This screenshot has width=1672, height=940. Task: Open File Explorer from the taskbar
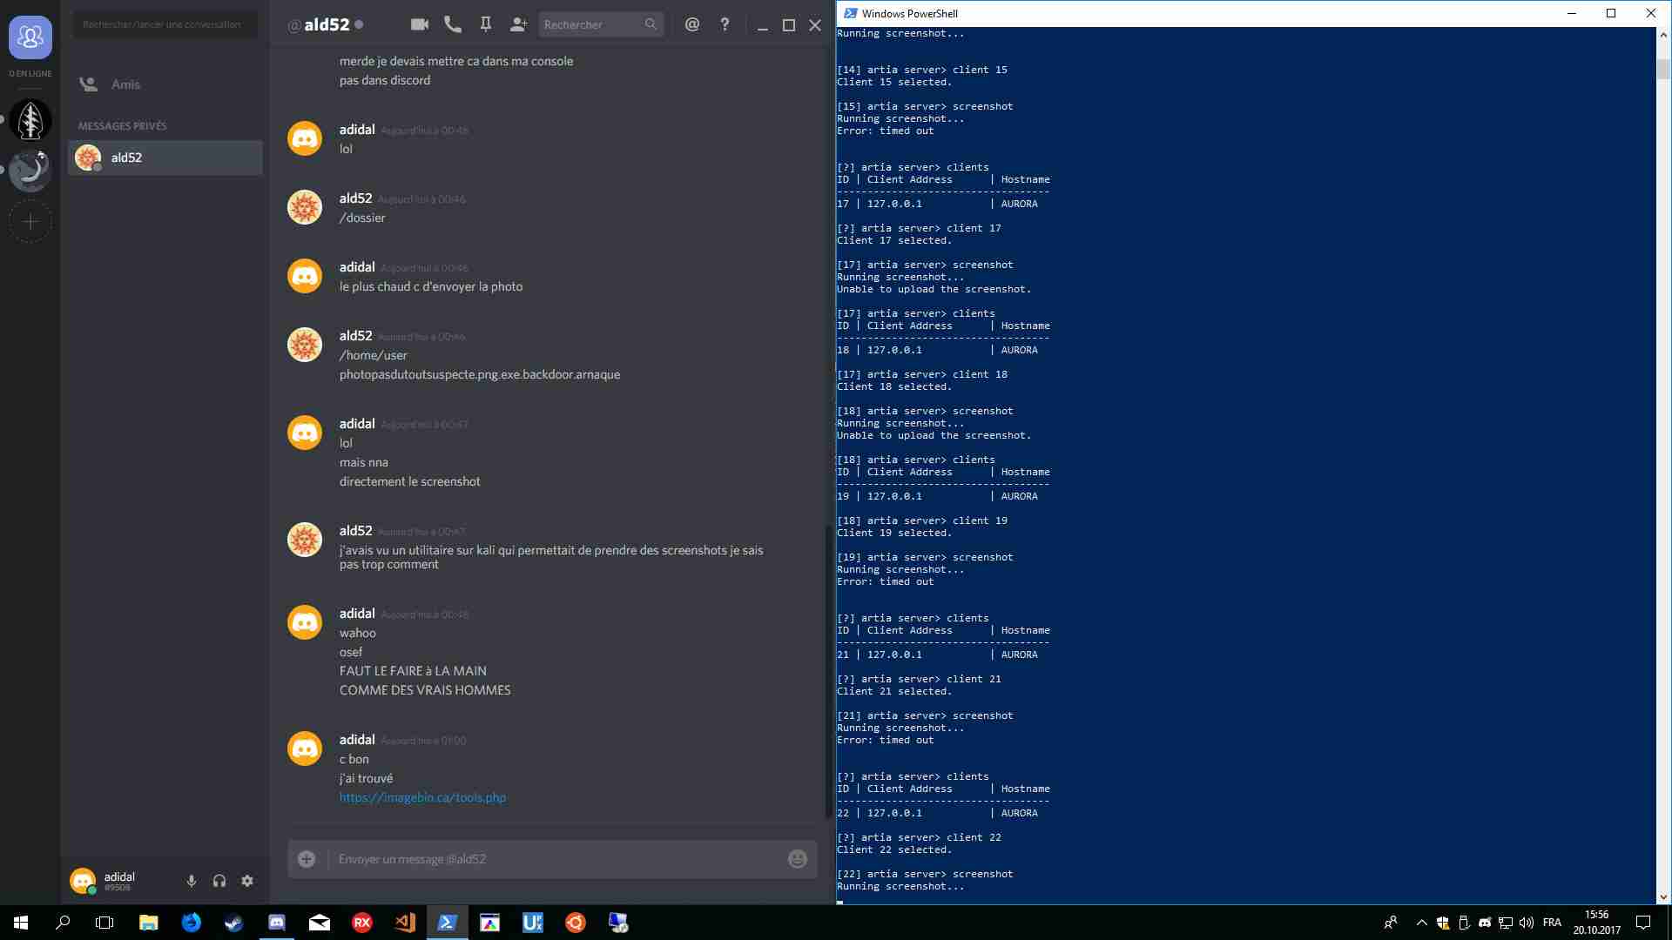pyautogui.click(x=149, y=923)
